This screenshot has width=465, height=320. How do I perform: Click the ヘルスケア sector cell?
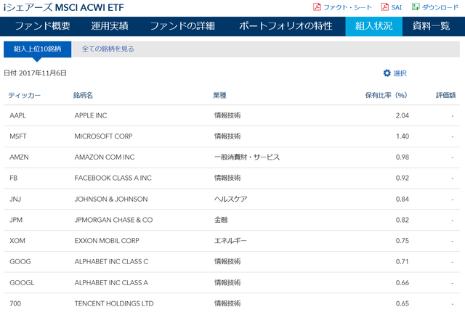coord(231,199)
